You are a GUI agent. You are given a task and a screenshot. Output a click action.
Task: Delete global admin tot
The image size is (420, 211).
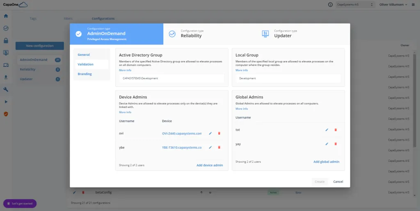click(336, 130)
